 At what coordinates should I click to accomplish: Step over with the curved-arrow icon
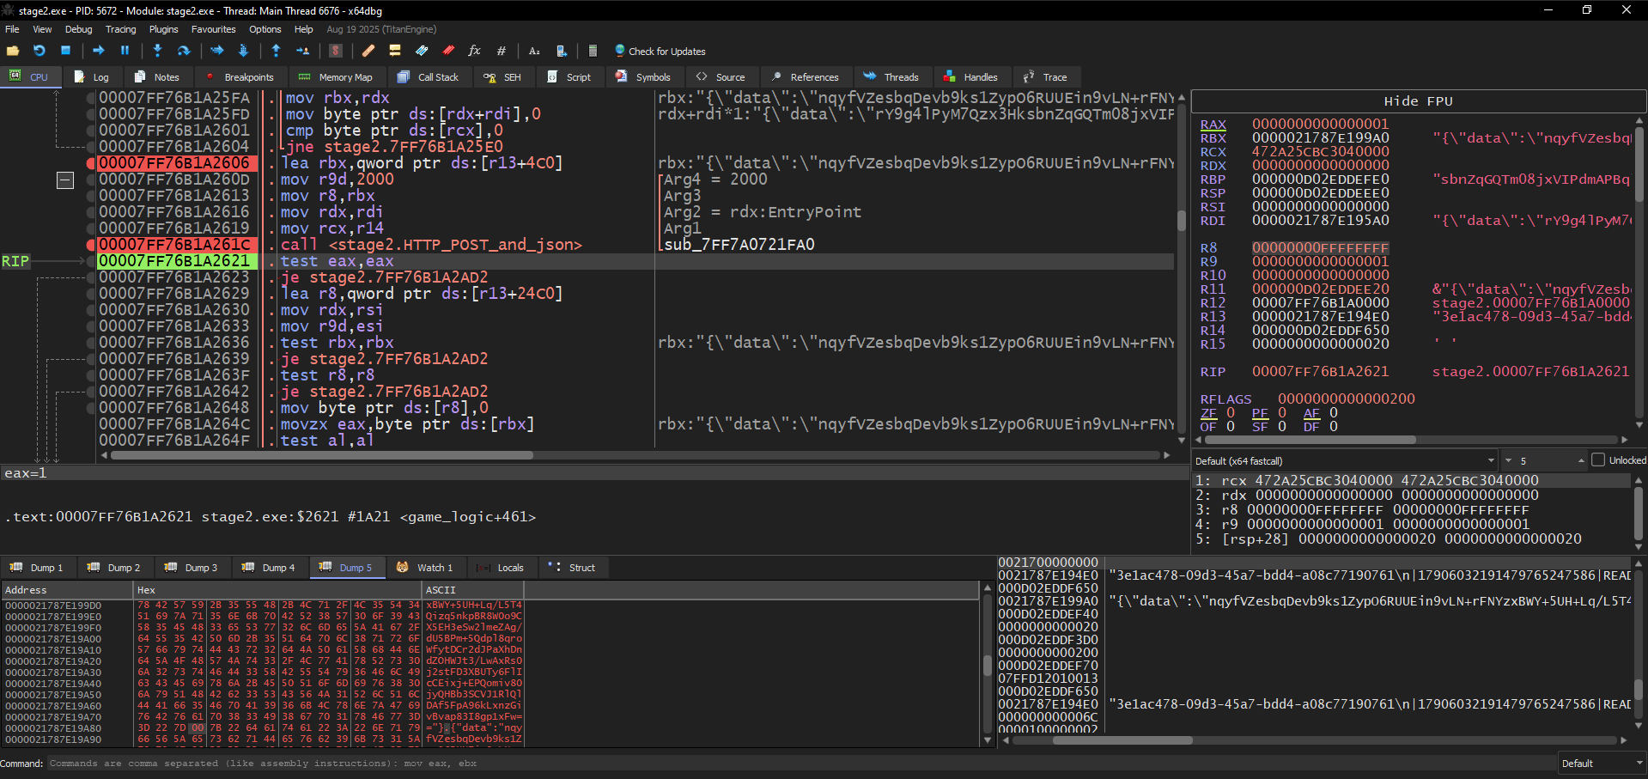click(183, 51)
